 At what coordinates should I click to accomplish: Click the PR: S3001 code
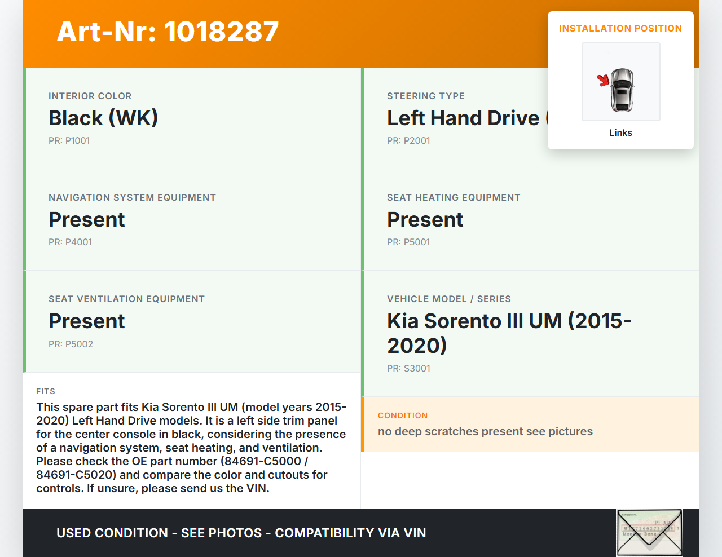(408, 368)
